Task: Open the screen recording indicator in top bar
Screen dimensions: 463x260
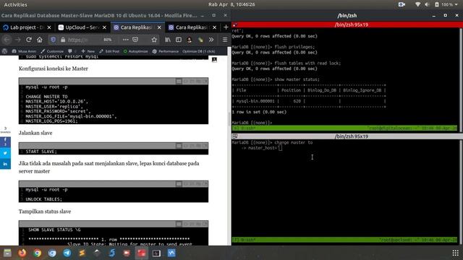Action: [402, 4]
